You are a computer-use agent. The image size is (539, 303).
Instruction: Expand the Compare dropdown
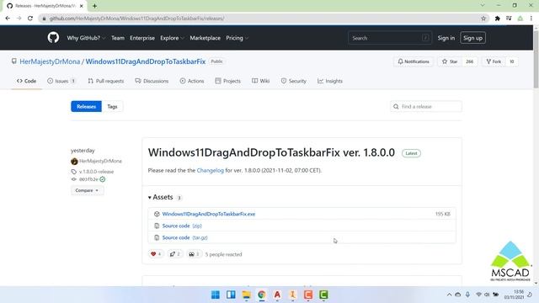[87, 190]
